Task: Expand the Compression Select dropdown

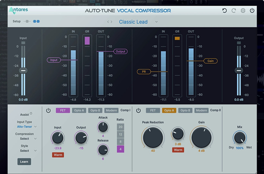Action: (35, 139)
